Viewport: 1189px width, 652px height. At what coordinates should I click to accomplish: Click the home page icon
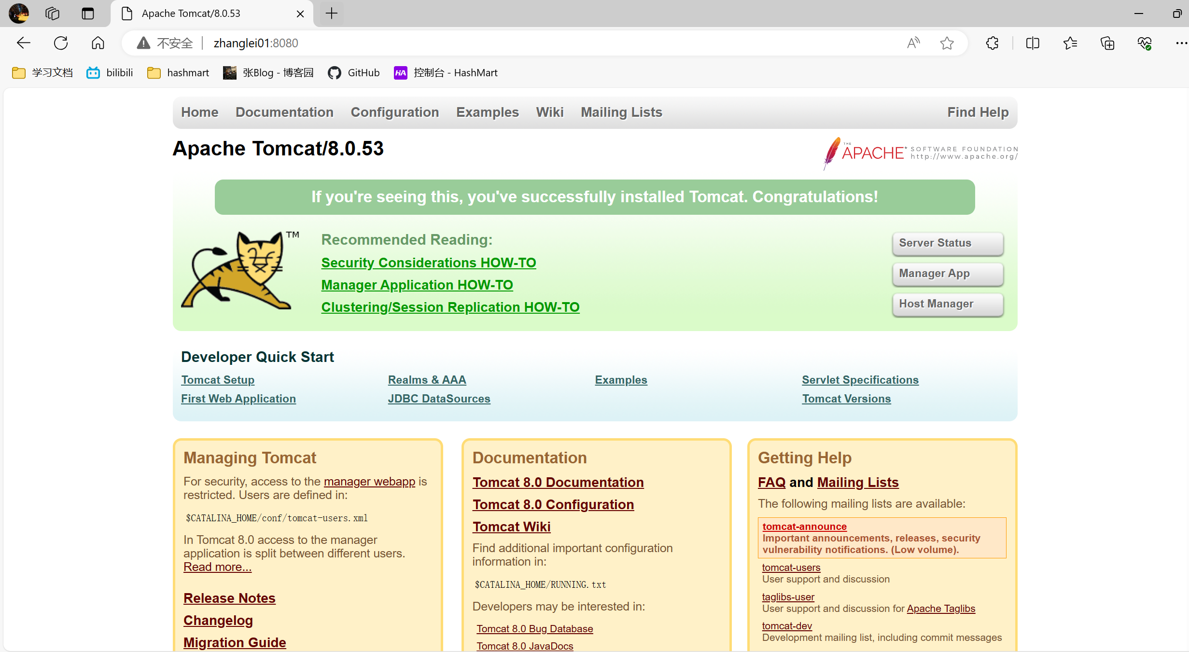pos(98,43)
